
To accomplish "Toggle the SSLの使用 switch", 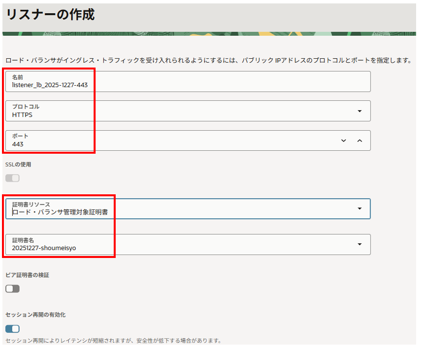I will 12,178.
